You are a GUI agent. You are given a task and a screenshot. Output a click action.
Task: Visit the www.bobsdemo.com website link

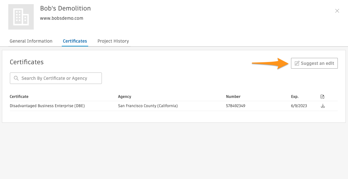click(61, 18)
